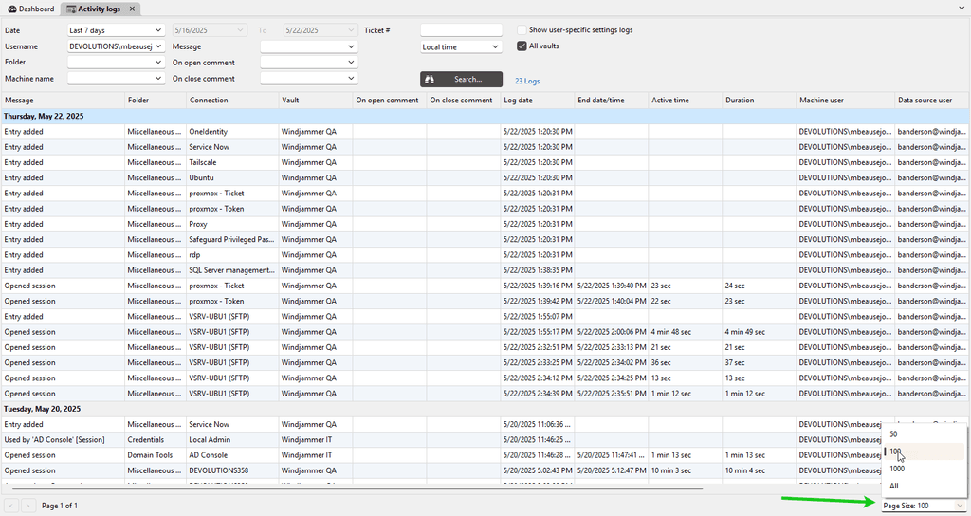Enable Show user-specific settings logs

click(522, 30)
